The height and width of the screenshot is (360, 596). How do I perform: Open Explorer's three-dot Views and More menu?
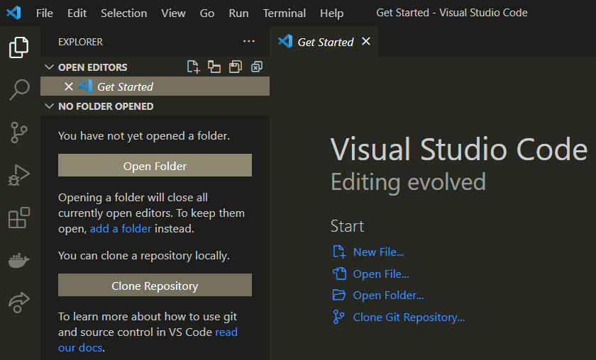coord(248,42)
